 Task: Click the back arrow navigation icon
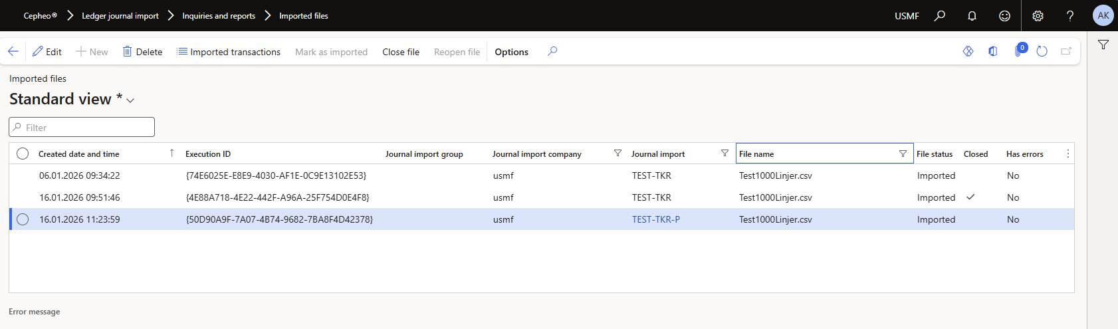pos(13,52)
